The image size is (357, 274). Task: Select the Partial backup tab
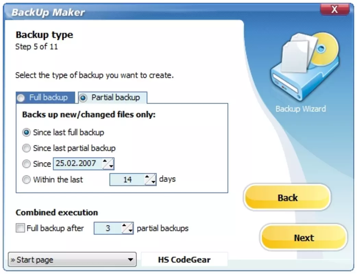112,98
